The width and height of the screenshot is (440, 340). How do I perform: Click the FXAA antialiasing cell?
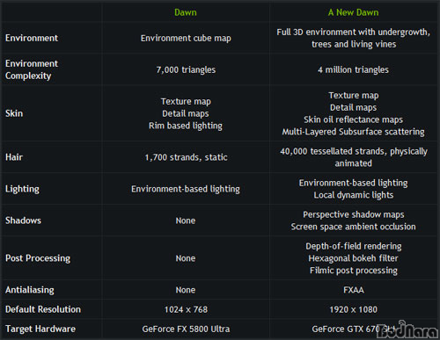click(x=354, y=290)
